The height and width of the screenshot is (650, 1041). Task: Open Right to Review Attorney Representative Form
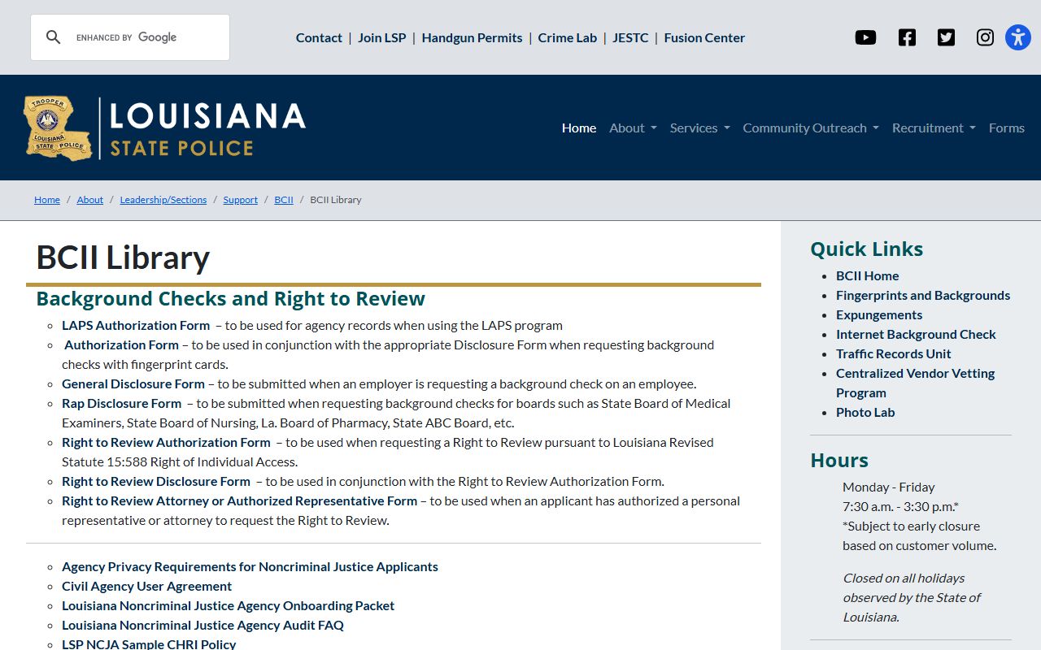239,500
